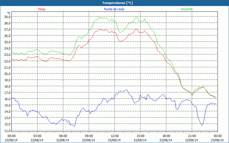Click the 09:00 time axis label
This screenshot has height=143, width=229.
coord(89,136)
